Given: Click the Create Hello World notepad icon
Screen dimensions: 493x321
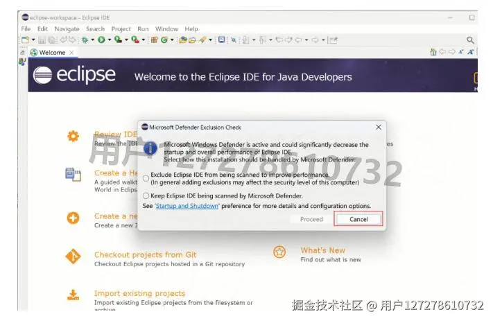Looking at the screenshot, I should click(73, 175).
